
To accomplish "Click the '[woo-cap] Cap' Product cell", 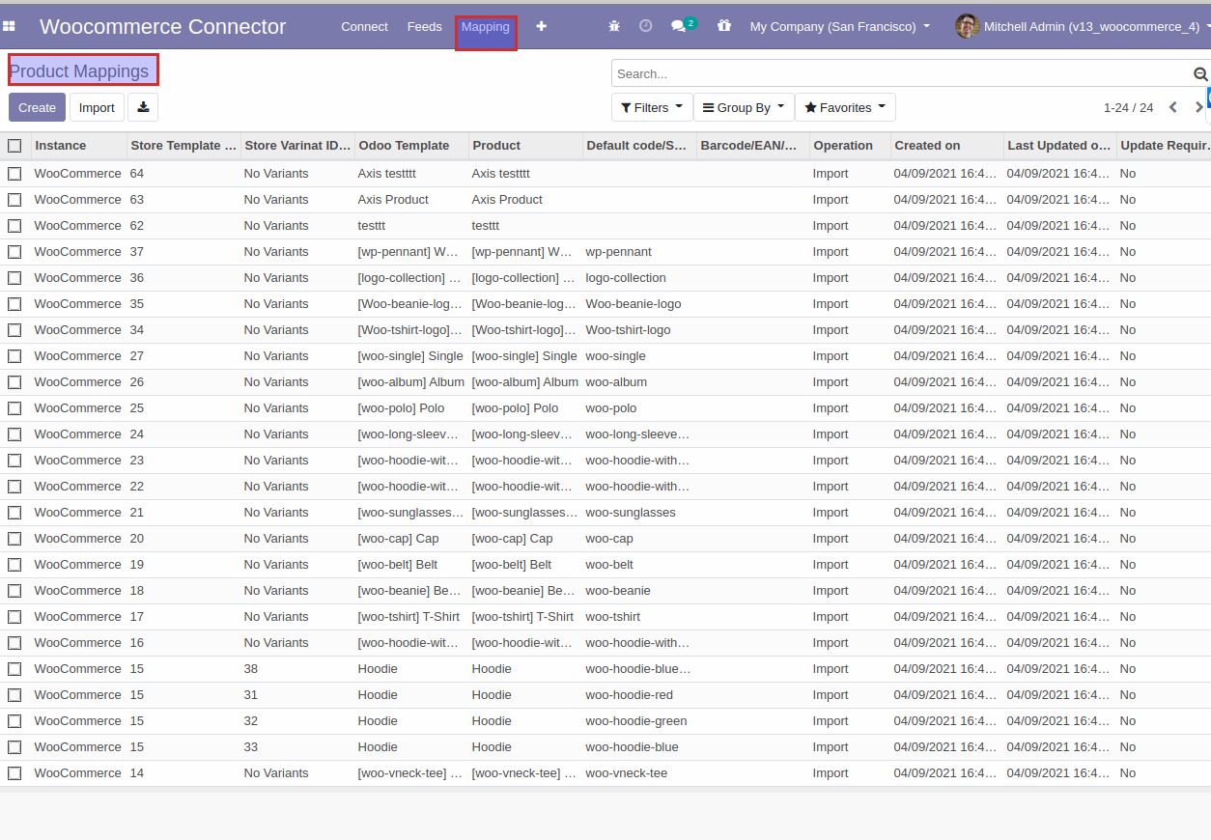I will tap(525, 539).
